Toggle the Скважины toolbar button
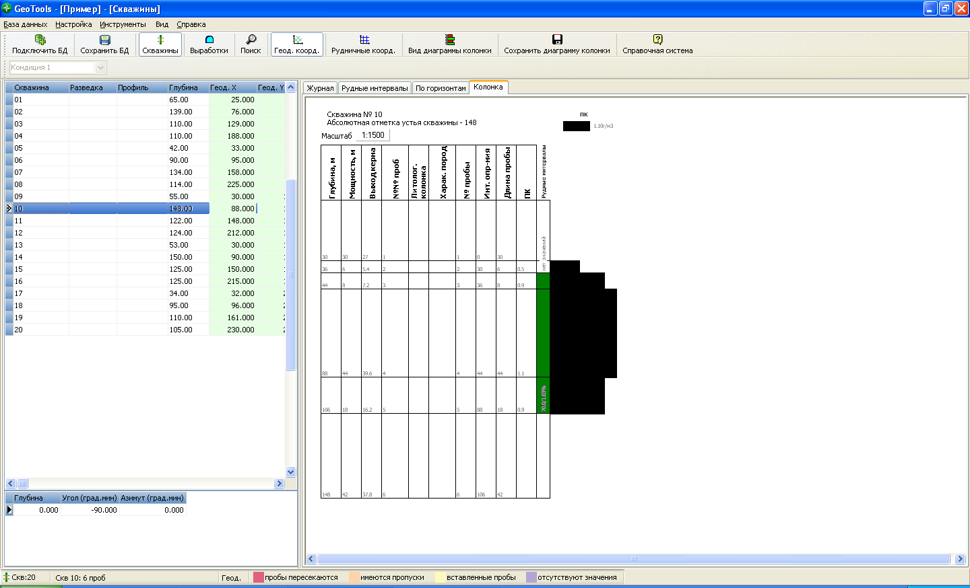 (160, 44)
